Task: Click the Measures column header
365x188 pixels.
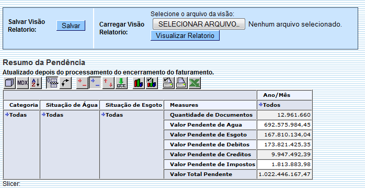Action: (210, 105)
